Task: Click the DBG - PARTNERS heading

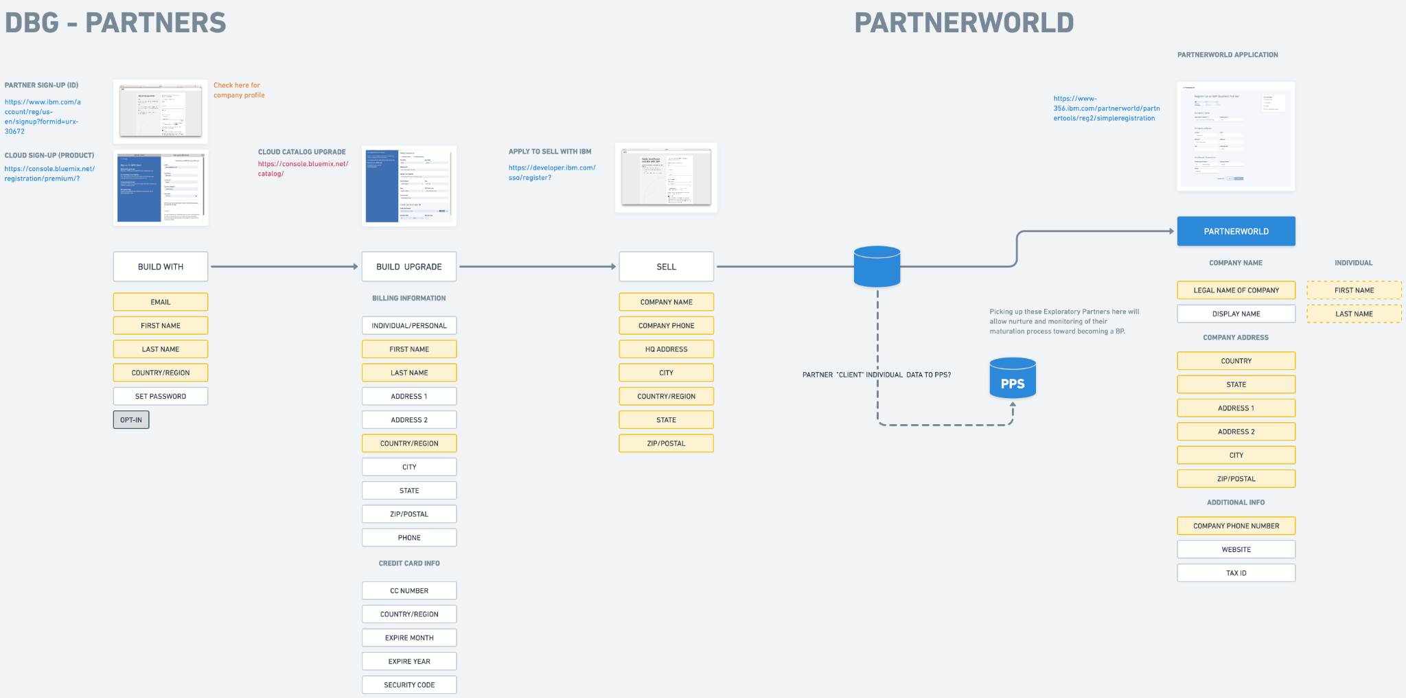Action: point(115,23)
